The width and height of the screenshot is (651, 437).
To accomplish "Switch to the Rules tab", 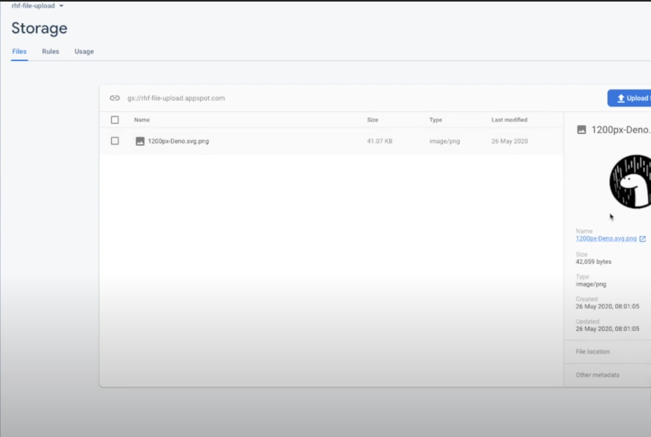I will [50, 52].
